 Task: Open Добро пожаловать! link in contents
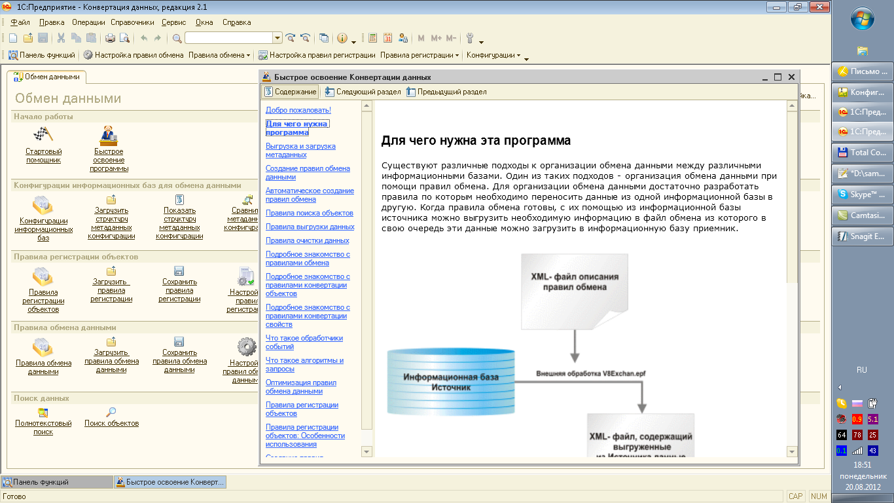point(298,110)
